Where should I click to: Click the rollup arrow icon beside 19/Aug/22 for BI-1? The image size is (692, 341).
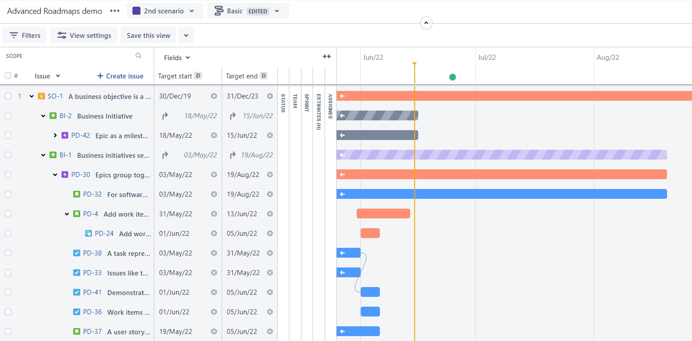tap(233, 155)
